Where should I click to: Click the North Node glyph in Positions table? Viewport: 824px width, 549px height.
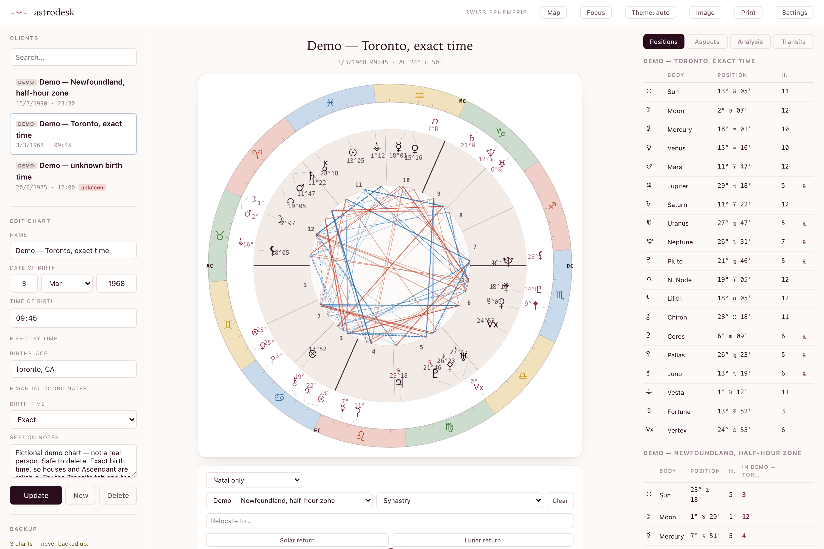649,279
